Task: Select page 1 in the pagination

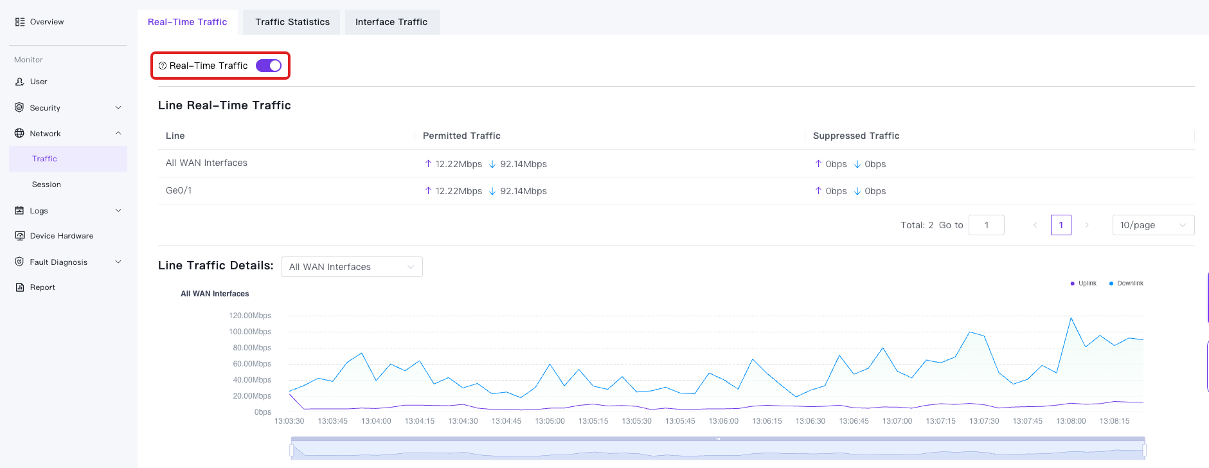Action: pyautogui.click(x=1061, y=225)
